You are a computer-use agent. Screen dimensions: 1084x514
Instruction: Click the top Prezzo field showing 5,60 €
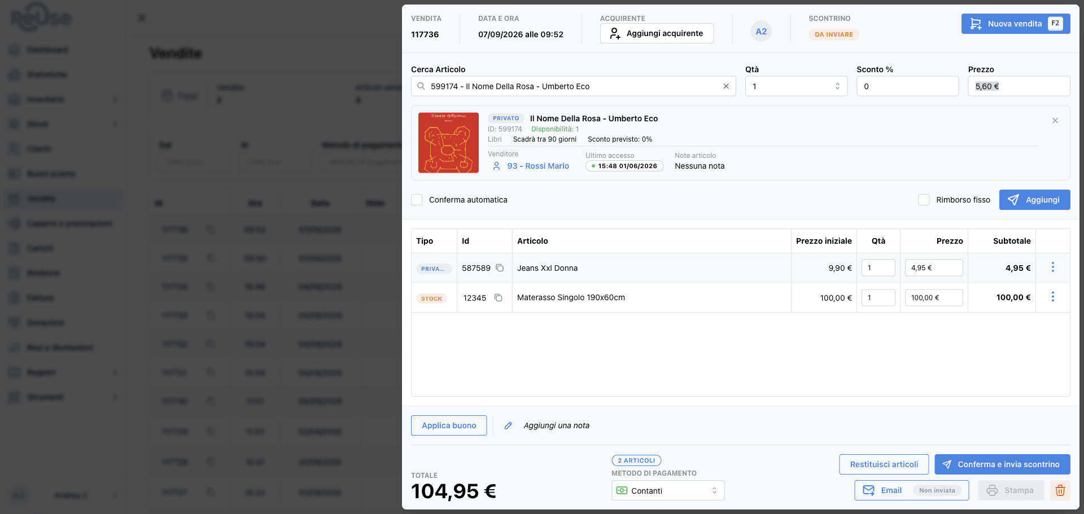1019,86
